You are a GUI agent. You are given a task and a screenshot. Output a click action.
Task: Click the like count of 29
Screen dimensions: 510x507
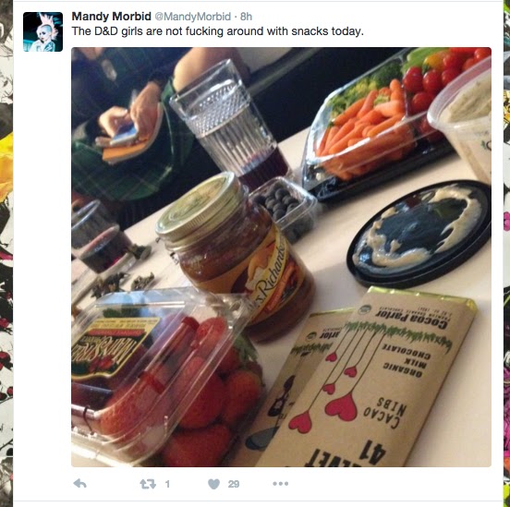tap(234, 484)
